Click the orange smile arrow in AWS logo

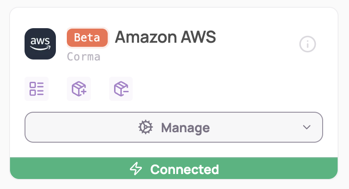(x=40, y=48)
